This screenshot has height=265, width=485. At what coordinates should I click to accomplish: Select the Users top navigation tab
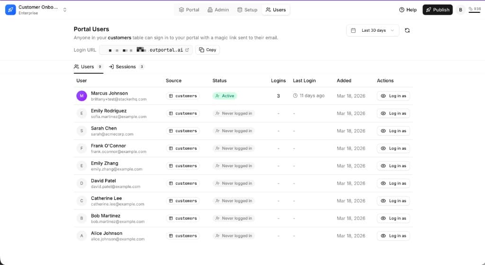[276, 10]
